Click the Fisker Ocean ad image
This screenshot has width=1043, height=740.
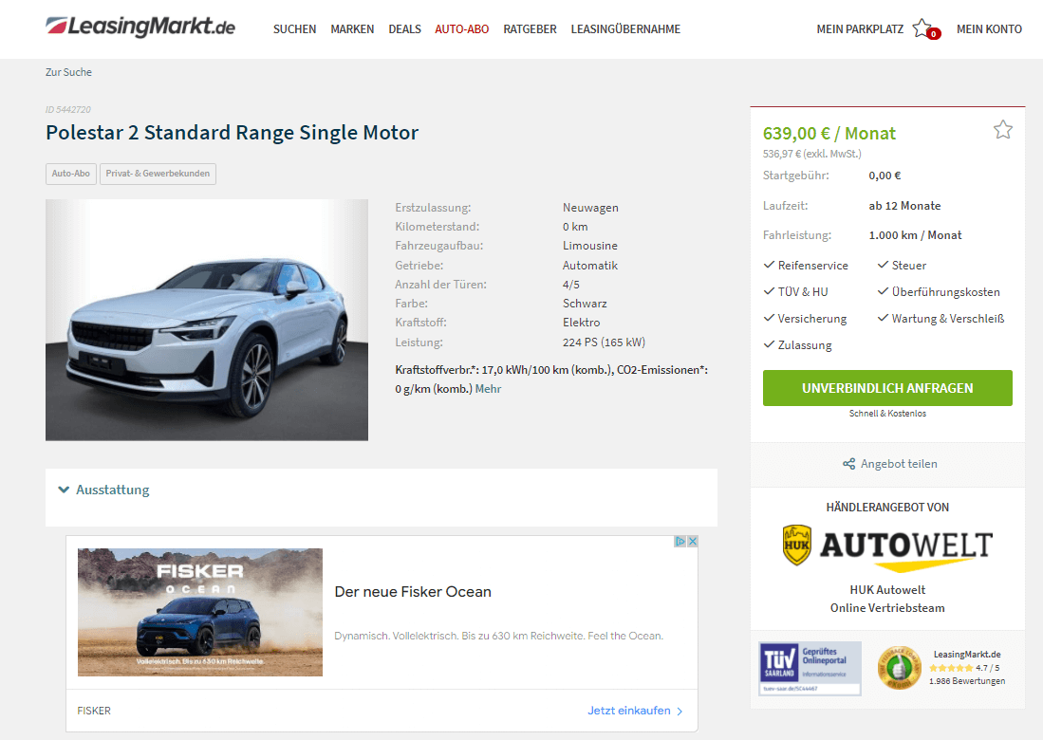(200, 612)
